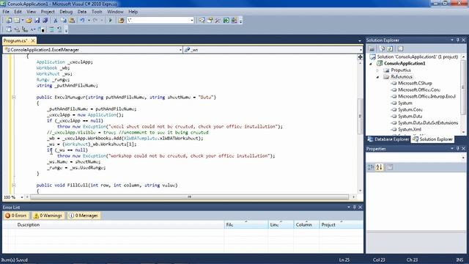
Task: Click the New Project toolbar icon
Action: pyautogui.click(x=9, y=21)
